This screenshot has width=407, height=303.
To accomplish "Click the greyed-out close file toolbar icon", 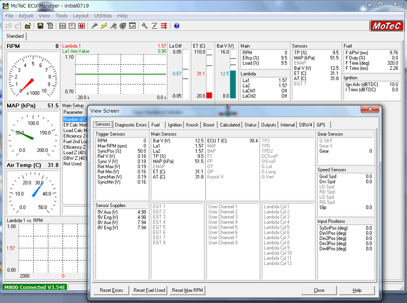I will (18, 26).
